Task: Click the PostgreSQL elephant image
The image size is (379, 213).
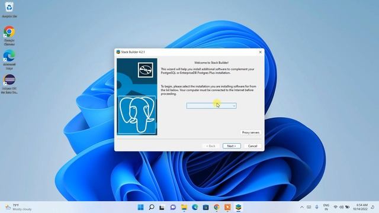Action: [x=137, y=115]
